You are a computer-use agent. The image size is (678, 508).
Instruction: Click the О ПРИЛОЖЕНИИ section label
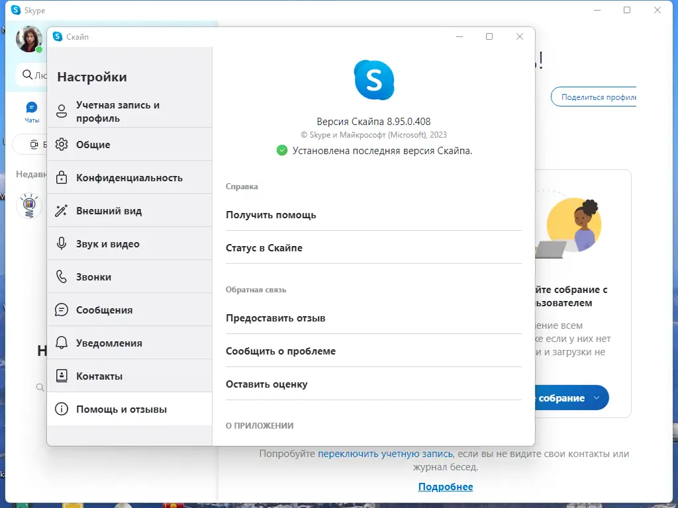[x=260, y=425]
